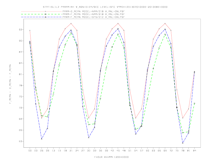Click forecast hour 66 on x-axis
Image resolution: width=212 pixels, height=164 pixels.
159,151
